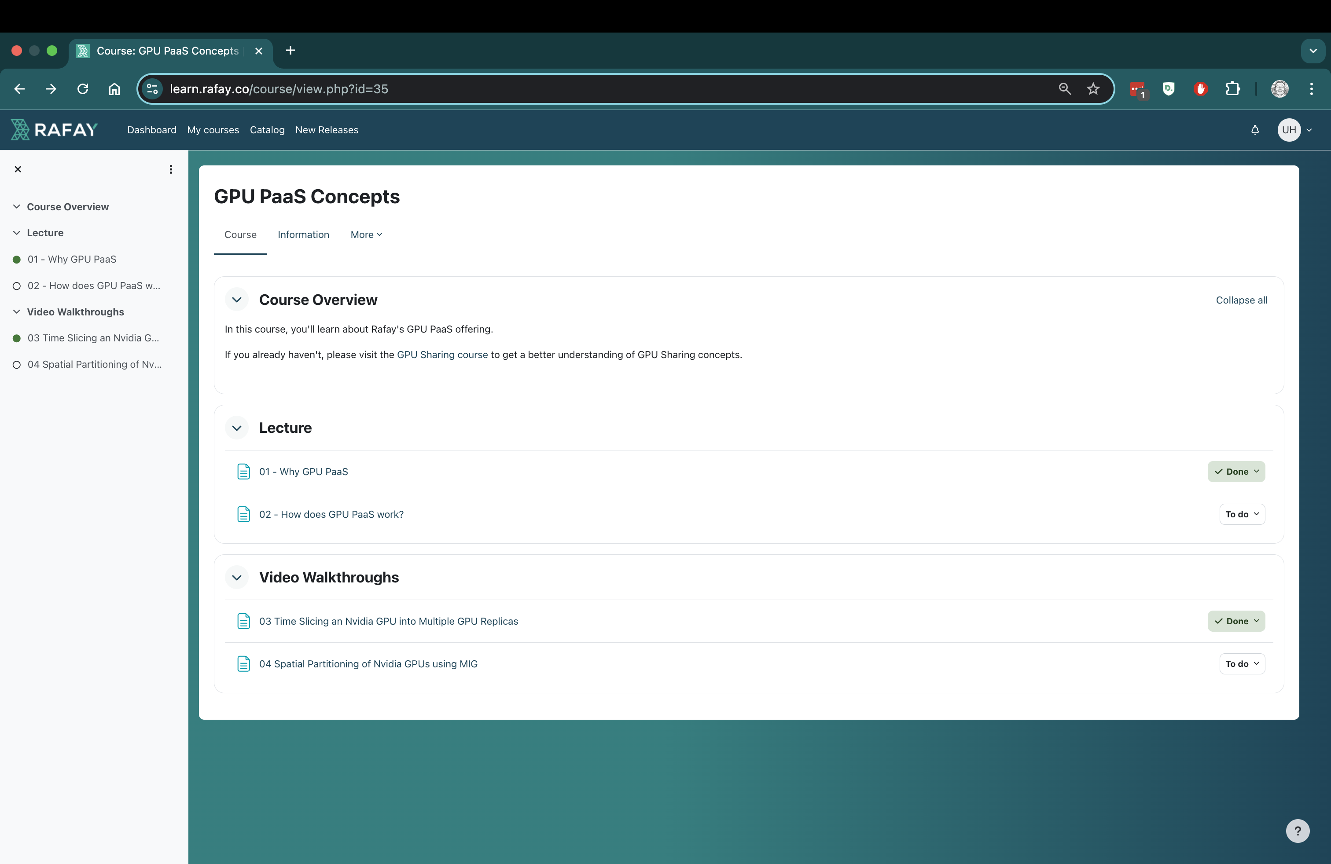Collapse the Video Walkthroughs section chevron
This screenshot has width=1331, height=864.
237,578
